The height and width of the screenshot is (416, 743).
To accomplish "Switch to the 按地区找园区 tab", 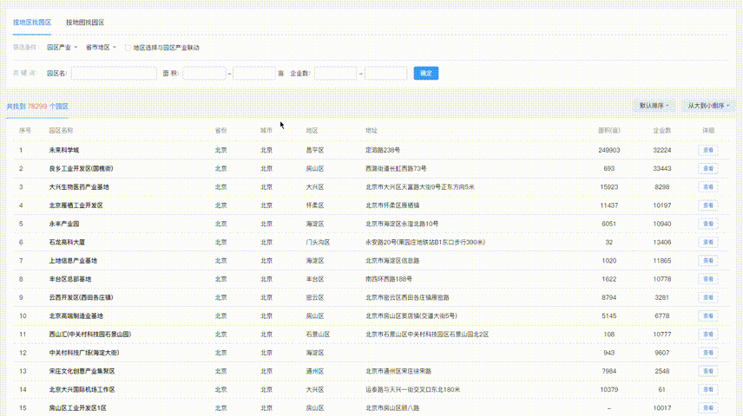I will pos(32,22).
